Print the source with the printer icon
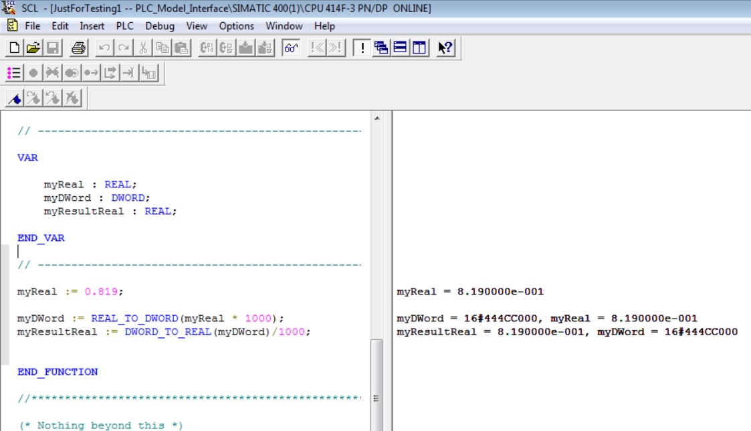 [x=78, y=48]
